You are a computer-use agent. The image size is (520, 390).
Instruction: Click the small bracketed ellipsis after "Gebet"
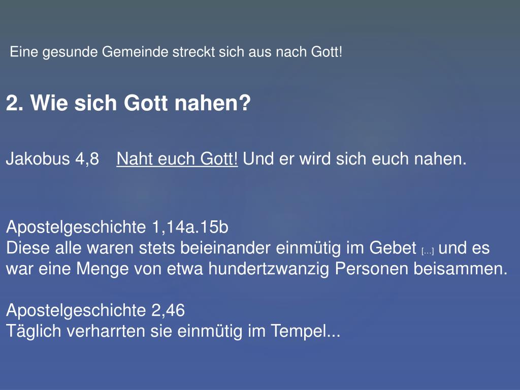tap(428, 251)
